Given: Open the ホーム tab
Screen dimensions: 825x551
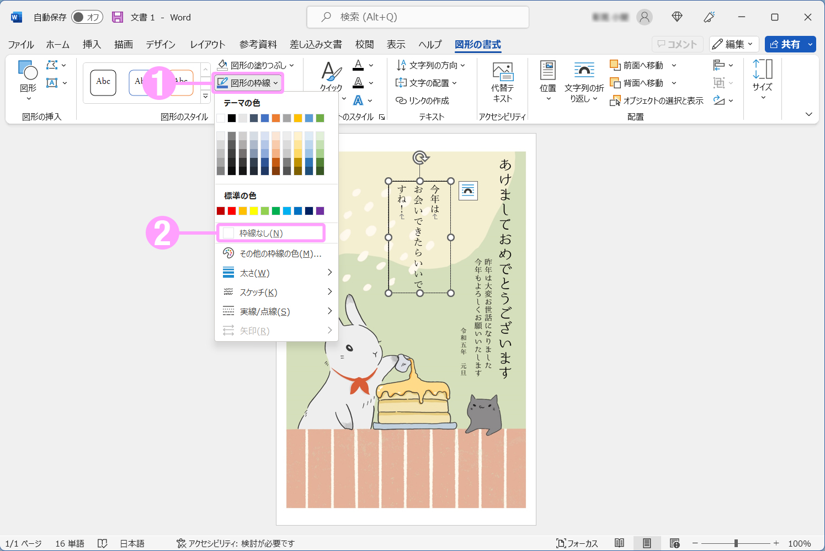Looking at the screenshot, I should (x=58, y=44).
